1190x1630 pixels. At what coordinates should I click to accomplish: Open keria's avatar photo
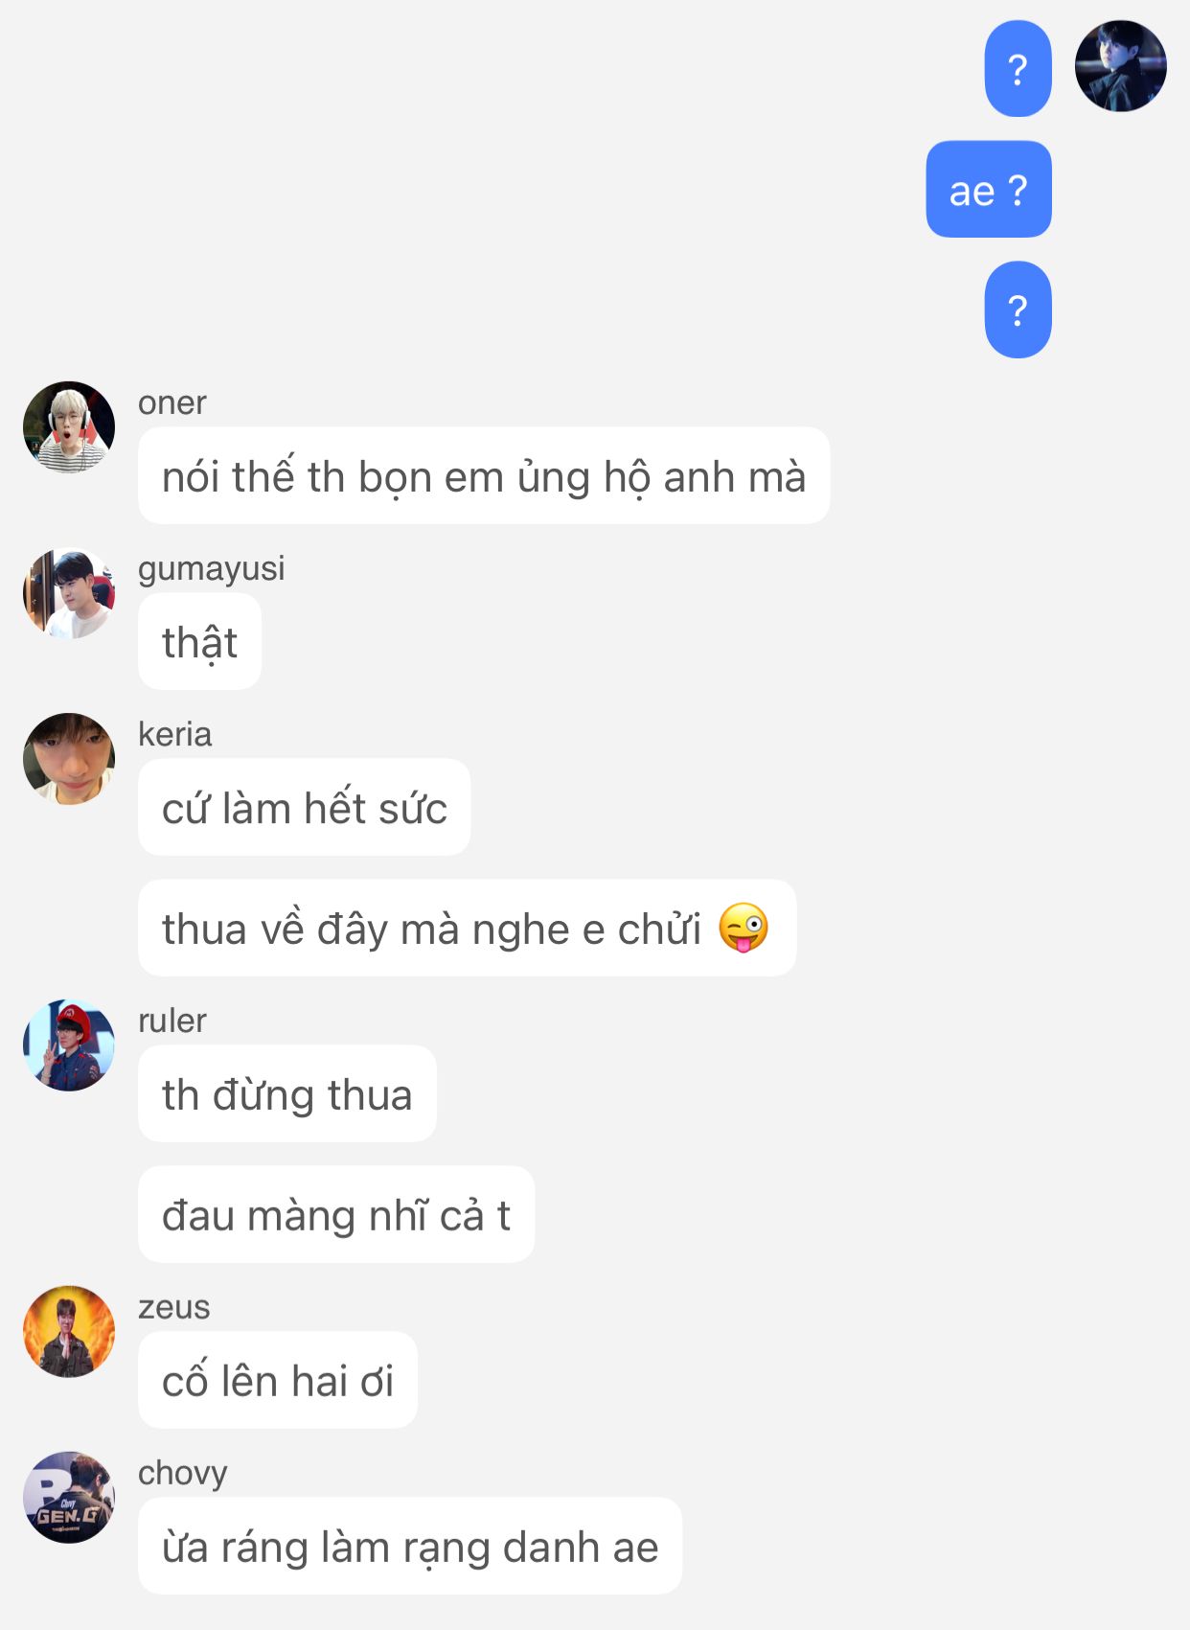click(69, 759)
